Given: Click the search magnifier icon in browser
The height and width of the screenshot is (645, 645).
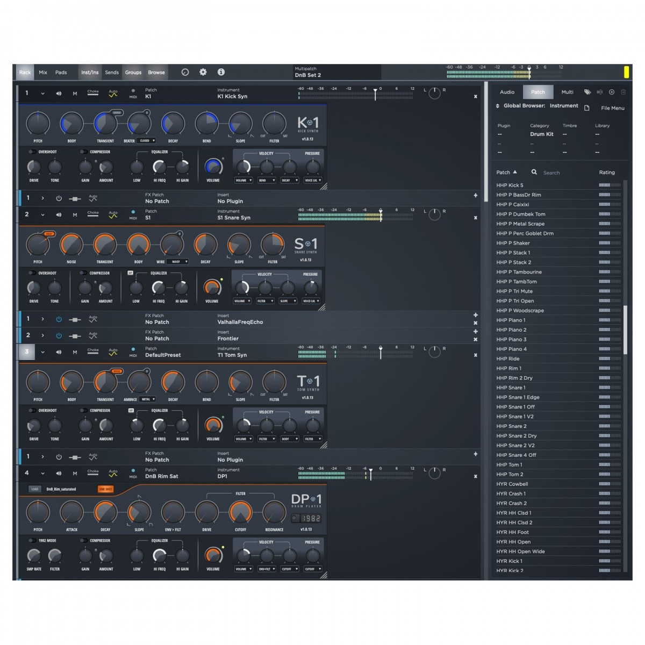Looking at the screenshot, I should pyautogui.click(x=534, y=172).
